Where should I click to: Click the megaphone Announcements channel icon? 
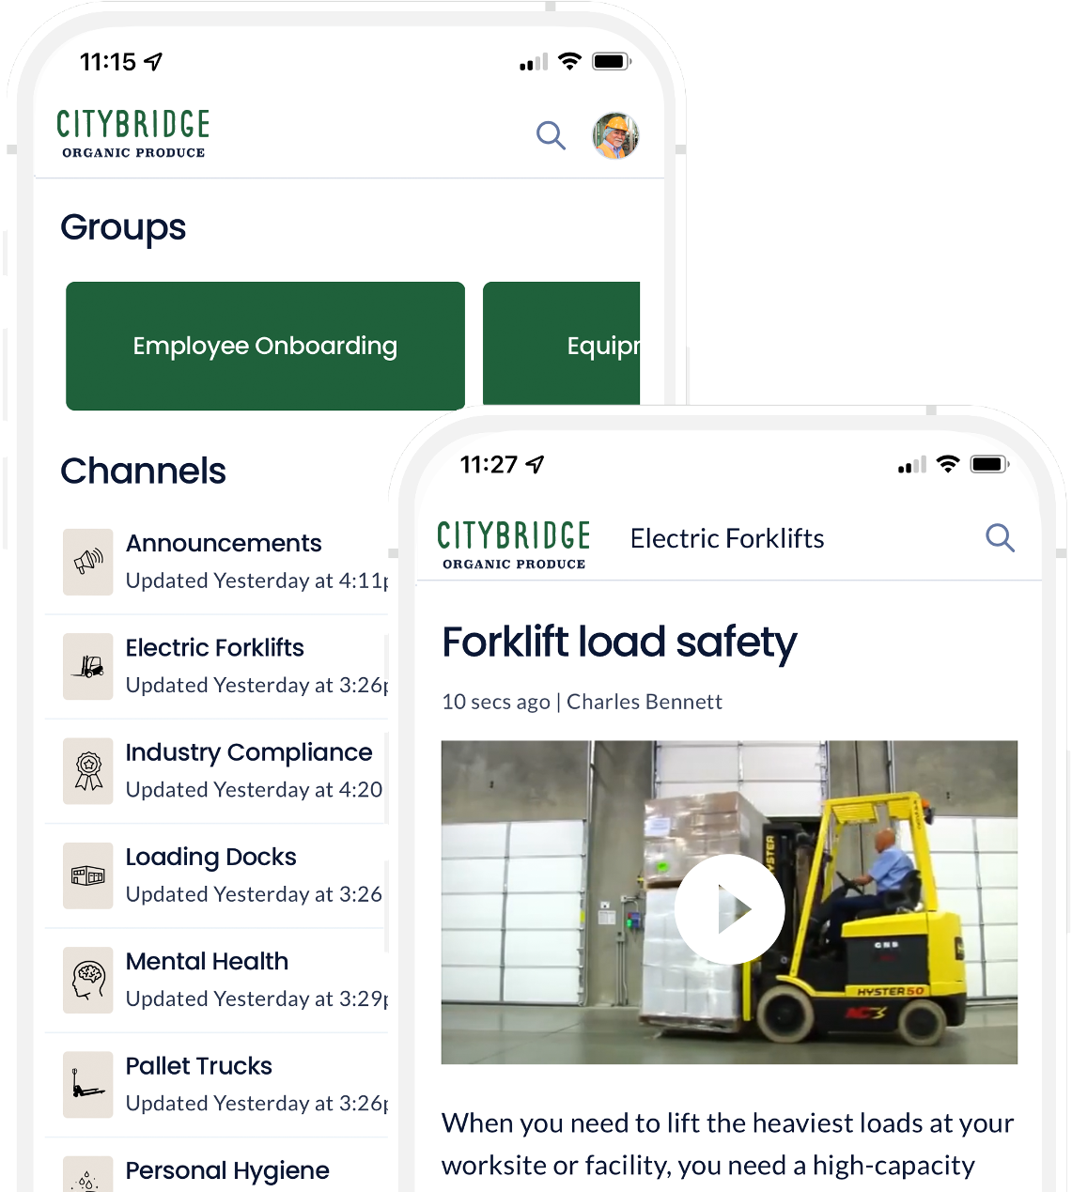[88, 562]
